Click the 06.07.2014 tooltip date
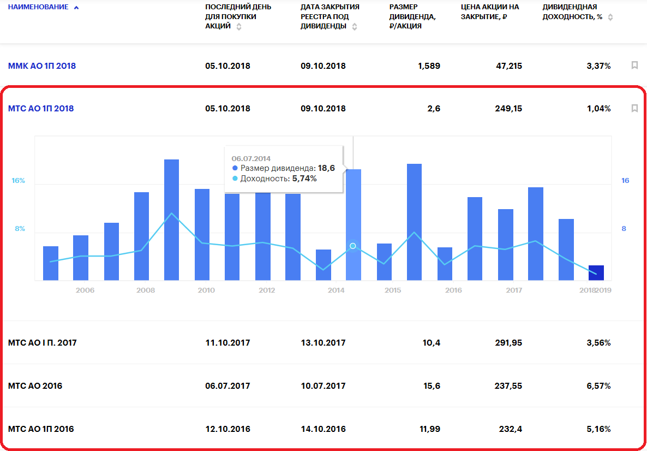Viewport: 647px width, 451px height. pyautogui.click(x=251, y=158)
